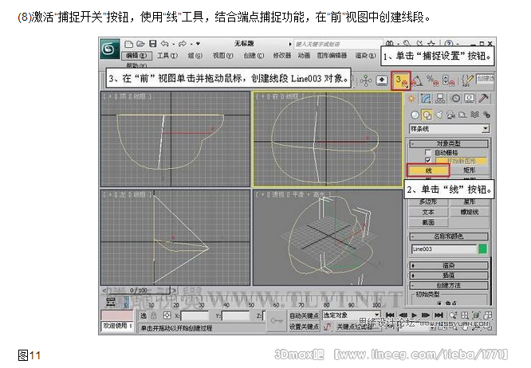
Task: Open the 创建(C) menu
Action: (x=254, y=56)
